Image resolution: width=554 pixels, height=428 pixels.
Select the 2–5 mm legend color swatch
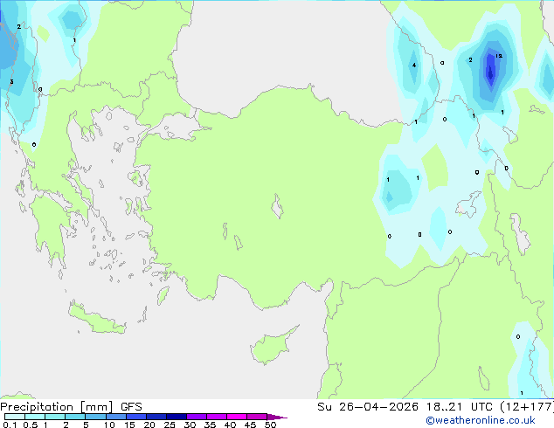(75, 417)
